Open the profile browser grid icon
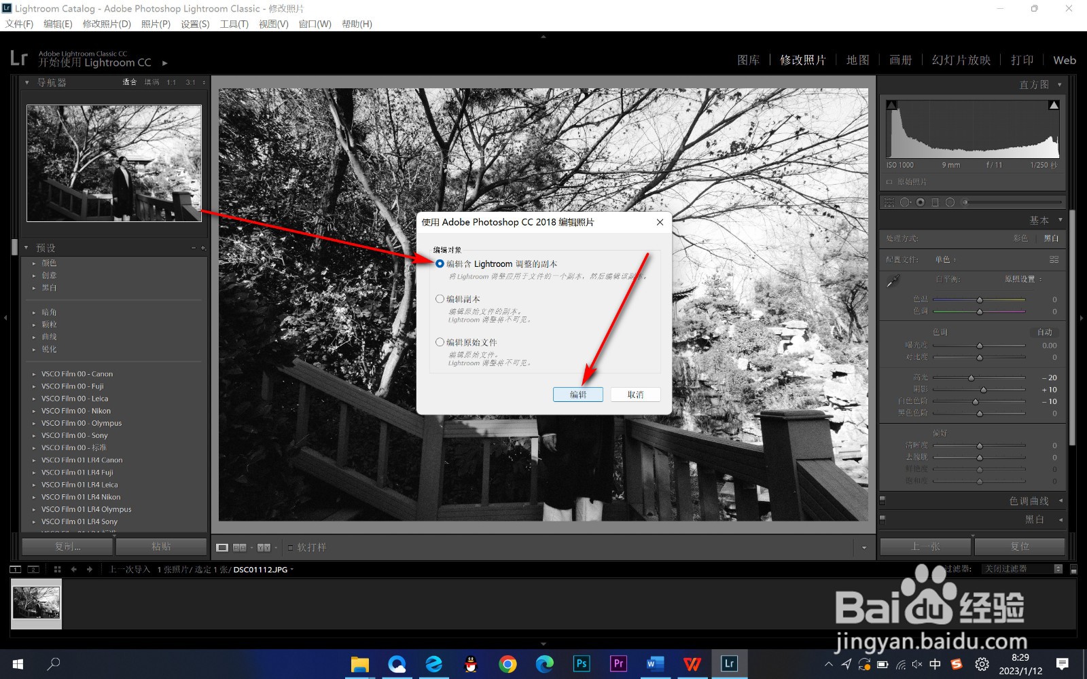The image size is (1087, 679). point(1054,259)
